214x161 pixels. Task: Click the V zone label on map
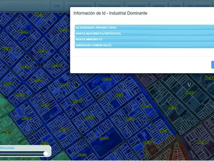click(189, 85)
